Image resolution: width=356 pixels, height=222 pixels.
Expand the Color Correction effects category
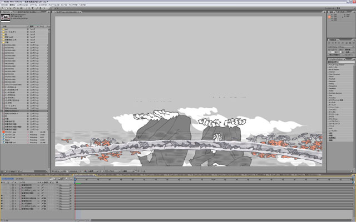click(x=328, y=74)
